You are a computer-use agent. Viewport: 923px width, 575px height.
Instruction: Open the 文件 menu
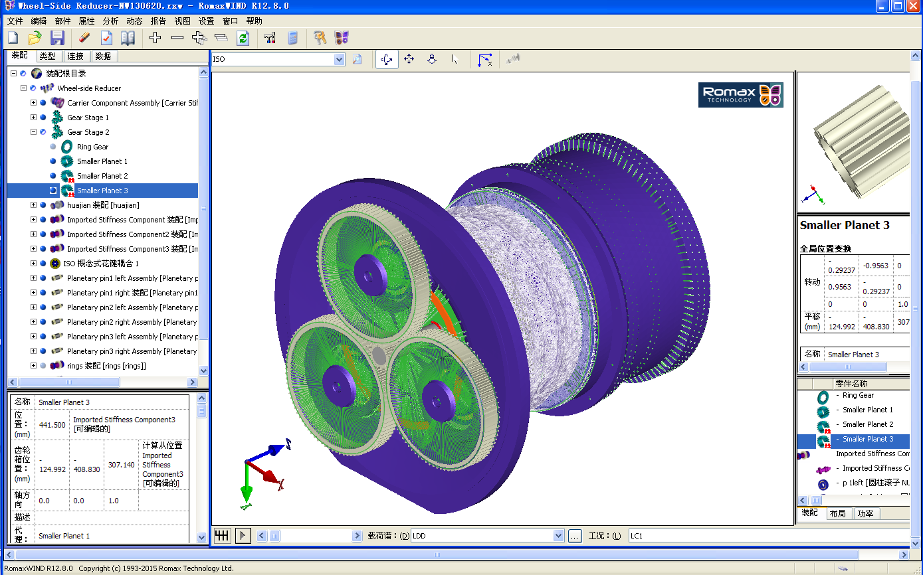pos(15,21)
